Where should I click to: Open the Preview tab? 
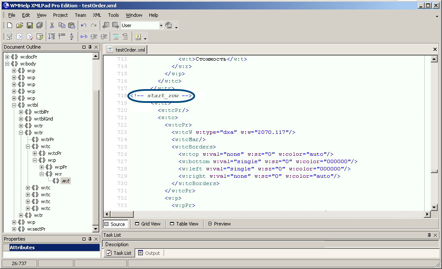pyautogui.click(x=219, y=224)
